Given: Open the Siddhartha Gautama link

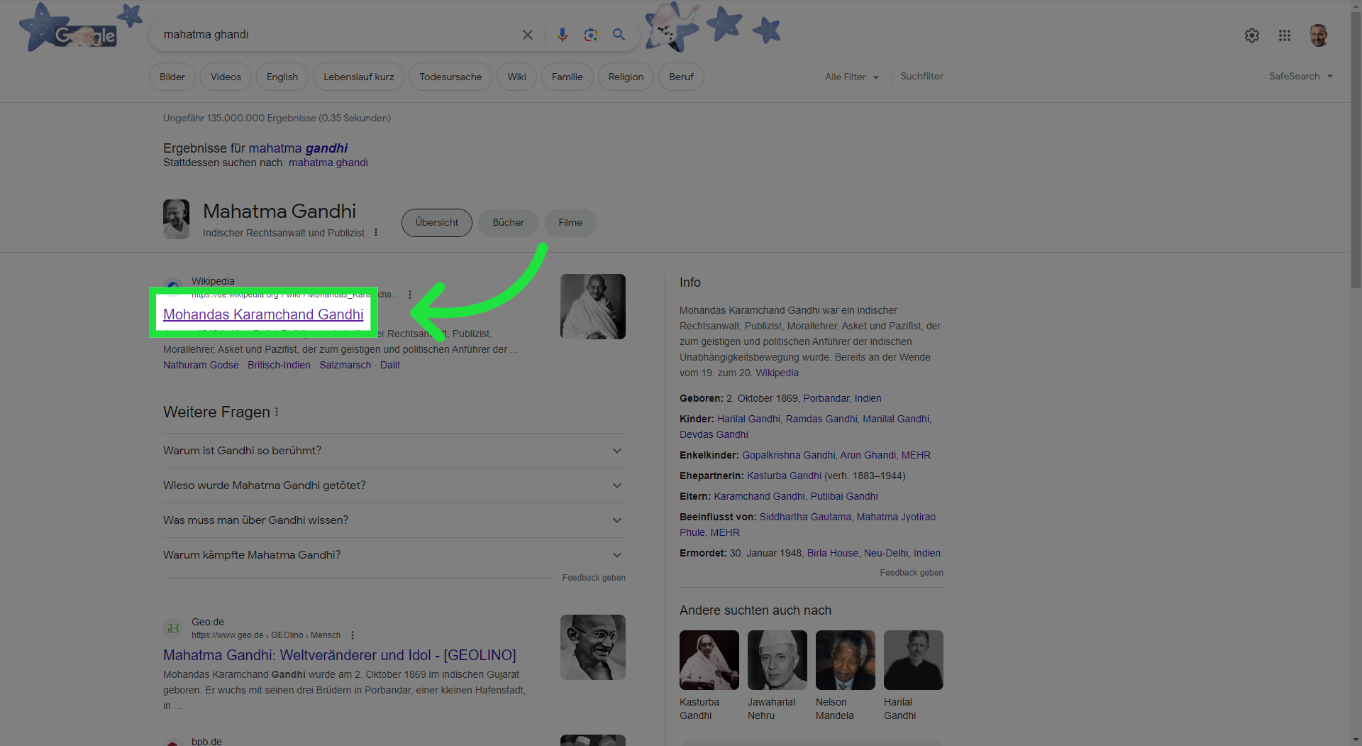Looking at the screenshot, I should point(805,517).
